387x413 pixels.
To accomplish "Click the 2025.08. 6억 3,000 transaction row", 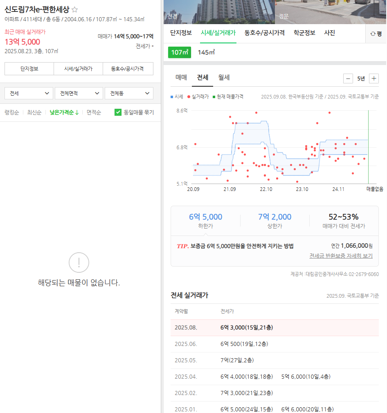I will [x=274, y=328].
